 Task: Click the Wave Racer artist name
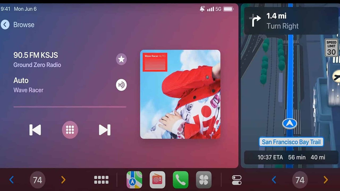[28, 90]
